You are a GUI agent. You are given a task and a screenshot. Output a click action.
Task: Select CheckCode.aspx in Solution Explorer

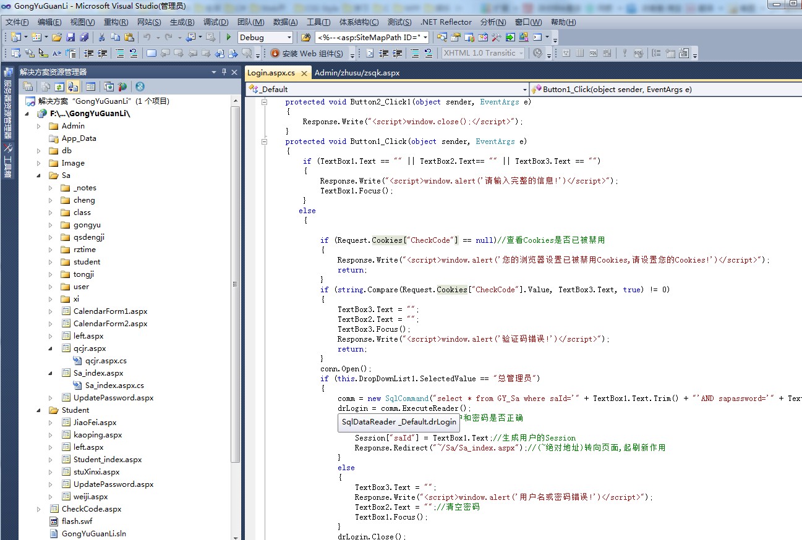[92, 509]
